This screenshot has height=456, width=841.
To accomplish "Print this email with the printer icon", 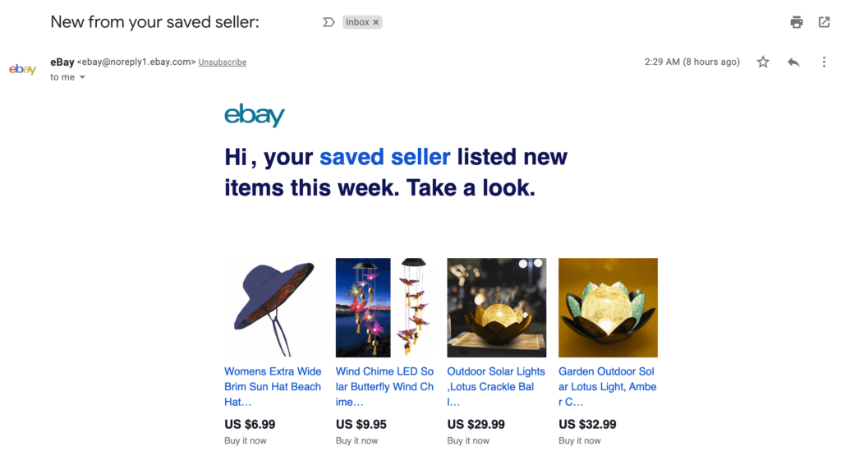I will click(797, 22).
